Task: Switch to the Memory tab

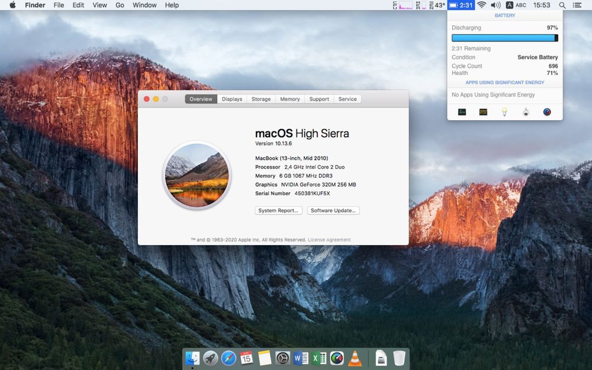Action: coord(290,99)
